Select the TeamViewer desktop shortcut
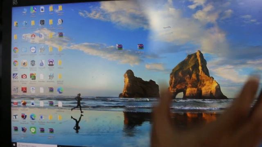 click(x=33, y=50)
